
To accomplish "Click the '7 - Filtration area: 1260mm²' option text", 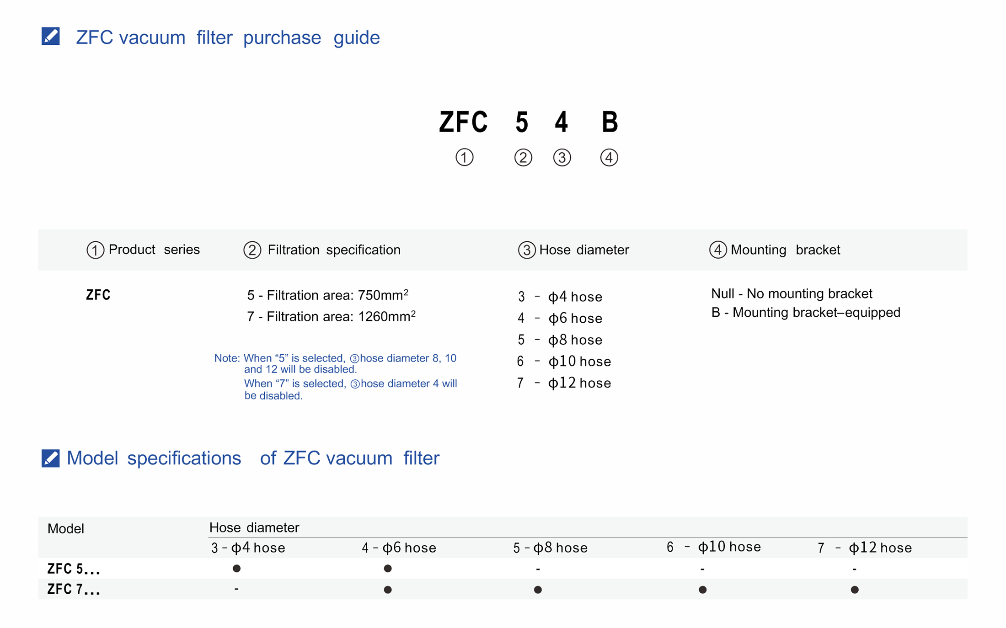I will (331, 316).
